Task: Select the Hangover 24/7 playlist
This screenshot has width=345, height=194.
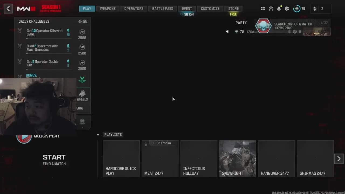Action: click(x=277, y=159)
